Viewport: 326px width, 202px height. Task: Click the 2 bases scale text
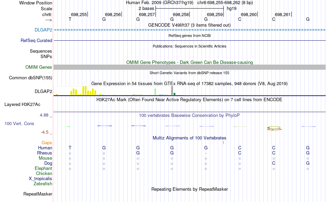tap(147, 9)
